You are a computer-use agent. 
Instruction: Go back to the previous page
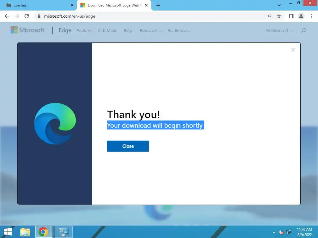[x=7, y=16]
